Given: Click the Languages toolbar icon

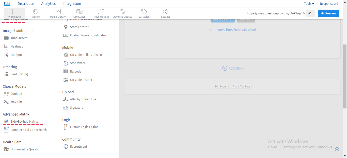Looking at the screenshot, I should tap(79, 12).
